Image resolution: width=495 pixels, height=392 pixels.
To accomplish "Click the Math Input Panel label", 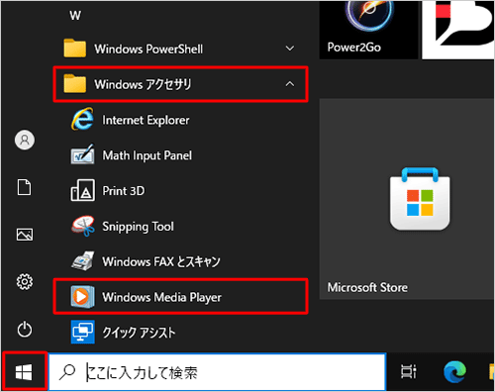I will (148, 155).
